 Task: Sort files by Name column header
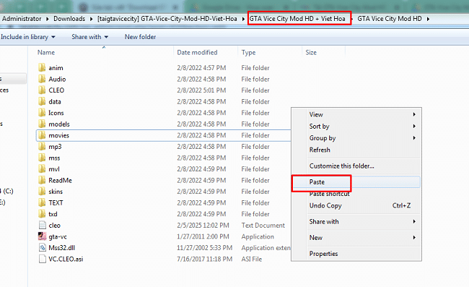coord(46,53)
